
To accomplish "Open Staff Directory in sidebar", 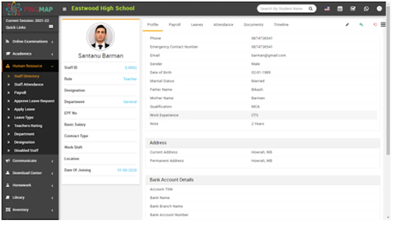I will click(27, 76).
